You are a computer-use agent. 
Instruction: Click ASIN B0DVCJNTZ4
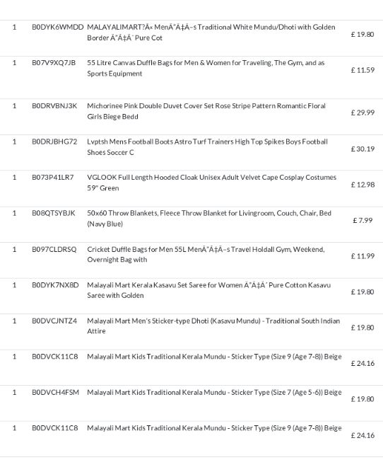[54, 321]
